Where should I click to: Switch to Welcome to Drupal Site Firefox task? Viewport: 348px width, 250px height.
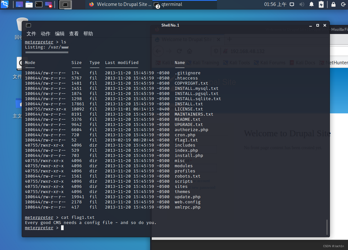click(120, 4)
